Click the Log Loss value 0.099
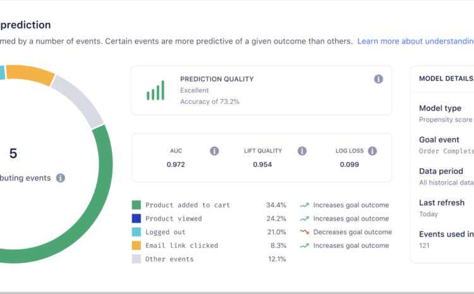The height and width of the screenshot is (294, 474). pos(349,164)
